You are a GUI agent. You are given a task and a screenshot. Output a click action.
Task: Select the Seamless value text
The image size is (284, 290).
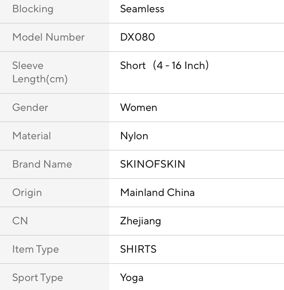pyautogui.click(x=142, y=9)
